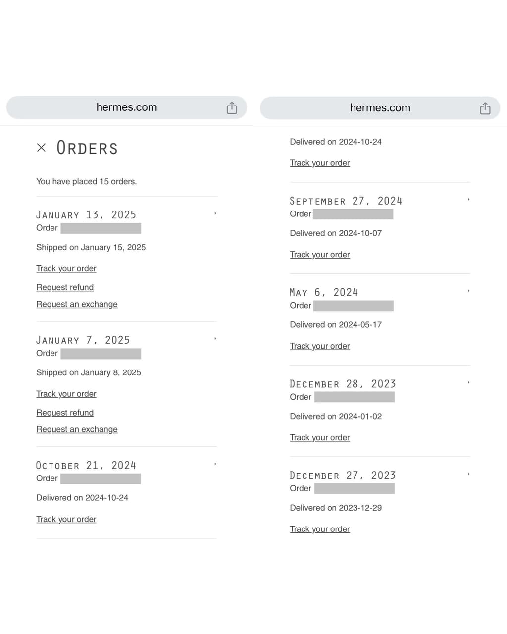Track the order delivered on 2024-10-07
Screen dimensions: 507x634
pyautogui.click(x=320, y=255)
